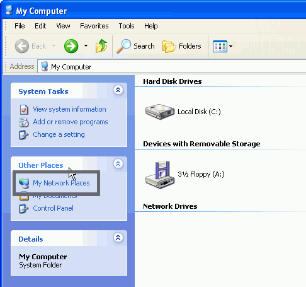306x287 pixels.
Task: Click Change a setting link
Action: [59, 134]
